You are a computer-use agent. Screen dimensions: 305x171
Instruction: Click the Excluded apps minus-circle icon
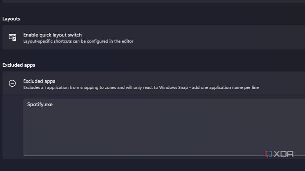pyautogui.click(x=12, y=83)
